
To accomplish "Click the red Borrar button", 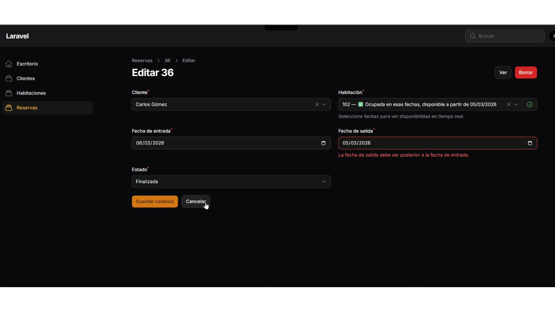I will coord(526,73).
